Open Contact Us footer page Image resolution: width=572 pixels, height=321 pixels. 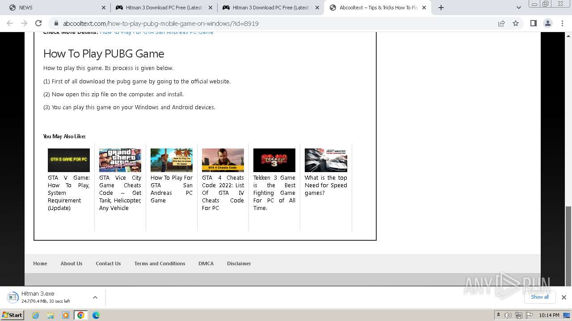(x=108, y=263)
